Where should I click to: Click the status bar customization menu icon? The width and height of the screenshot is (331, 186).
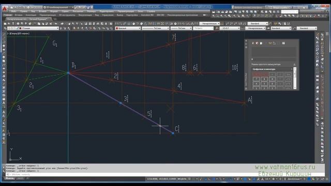[327, 179]
